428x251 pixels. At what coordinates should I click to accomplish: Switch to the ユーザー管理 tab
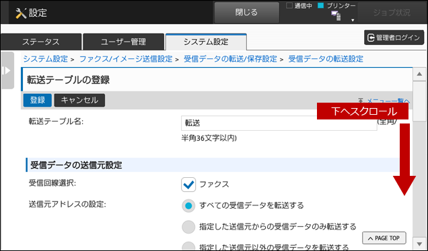click(123, 42)
